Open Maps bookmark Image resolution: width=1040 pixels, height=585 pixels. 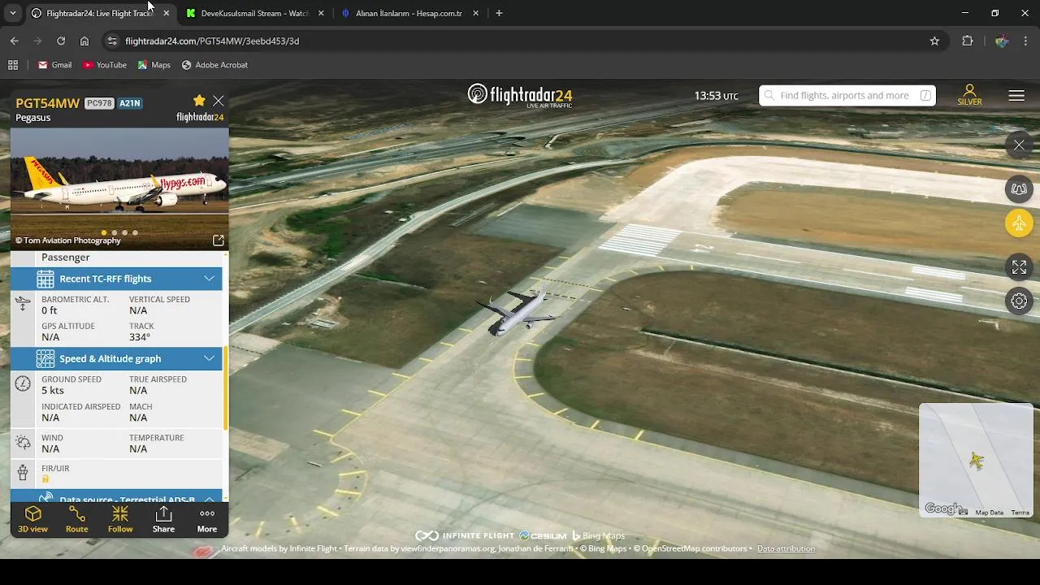pyautogui.click(x=154, y=65)
